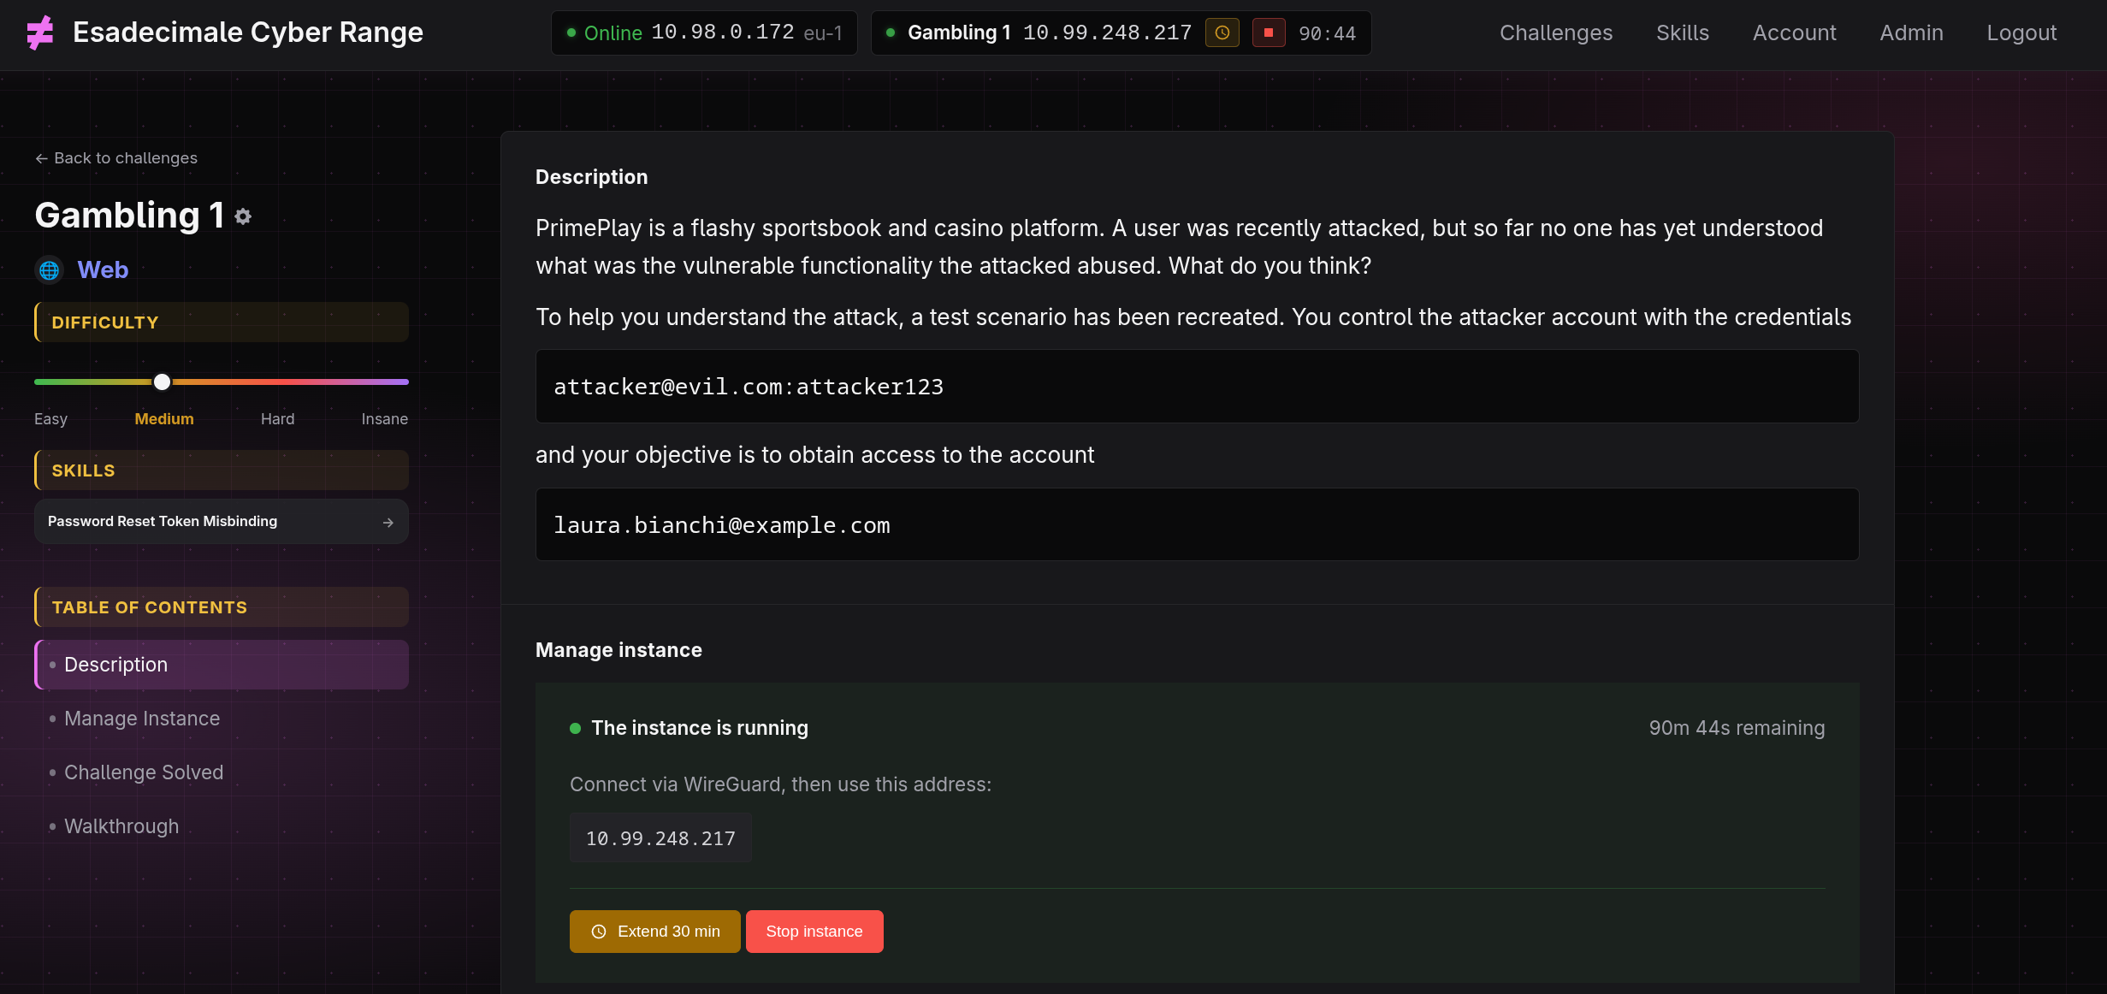Click the extend-time clock icon in header
Viewport: 2107px width, 994px height.
click(x=1222, y=33)
